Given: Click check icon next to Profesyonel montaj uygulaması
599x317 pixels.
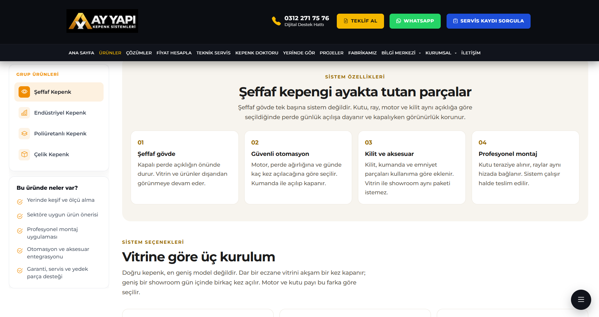Looking at the screenshot, I should click(20, 231).
